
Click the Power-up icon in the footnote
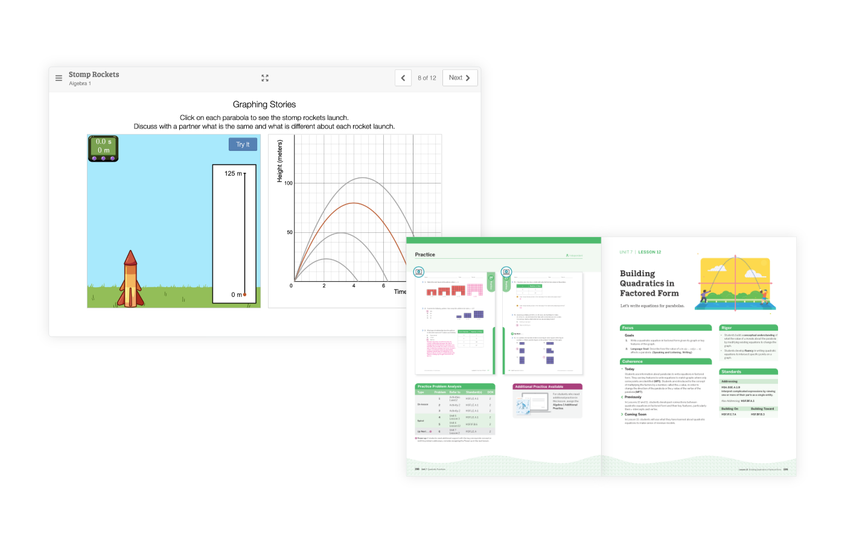[x=416, y=438]
